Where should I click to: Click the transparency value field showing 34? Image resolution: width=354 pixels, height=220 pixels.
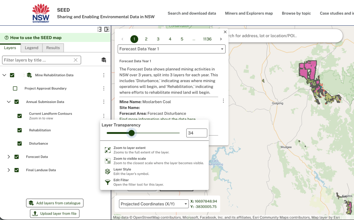tap(197, 133)
